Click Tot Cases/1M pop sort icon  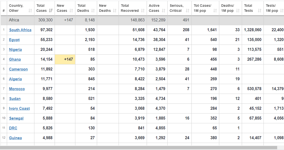pos(215,11)
